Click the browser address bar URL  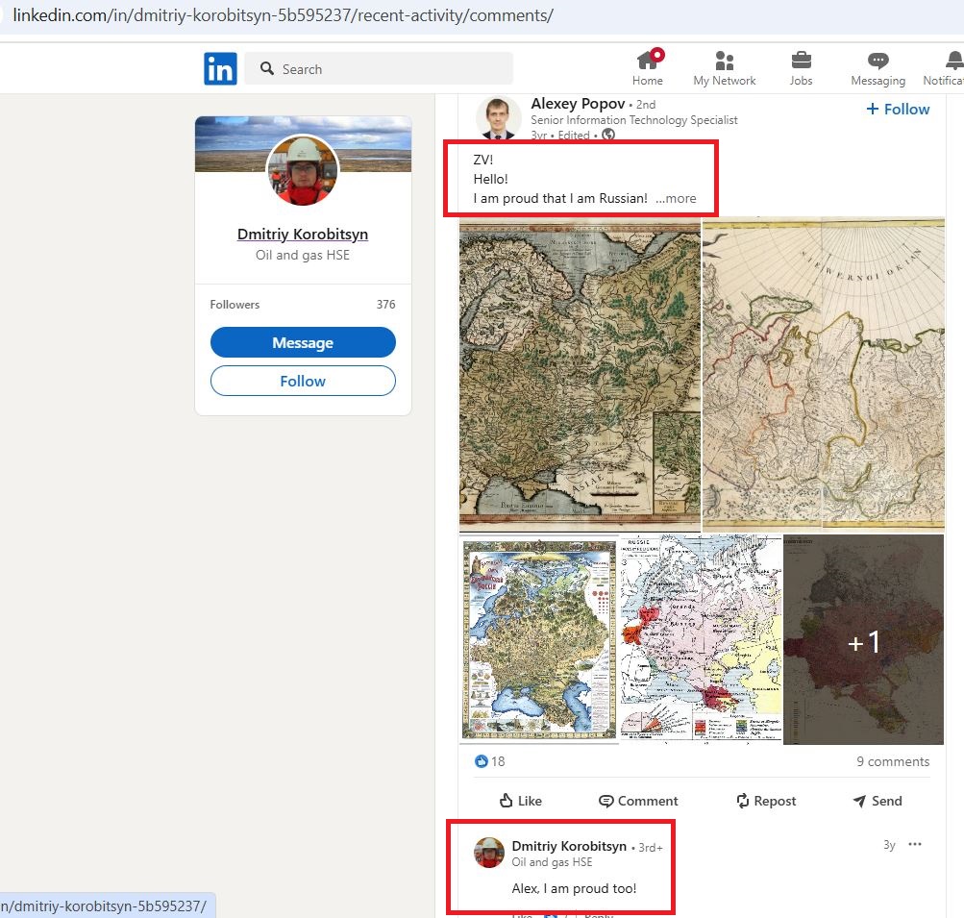283,15
